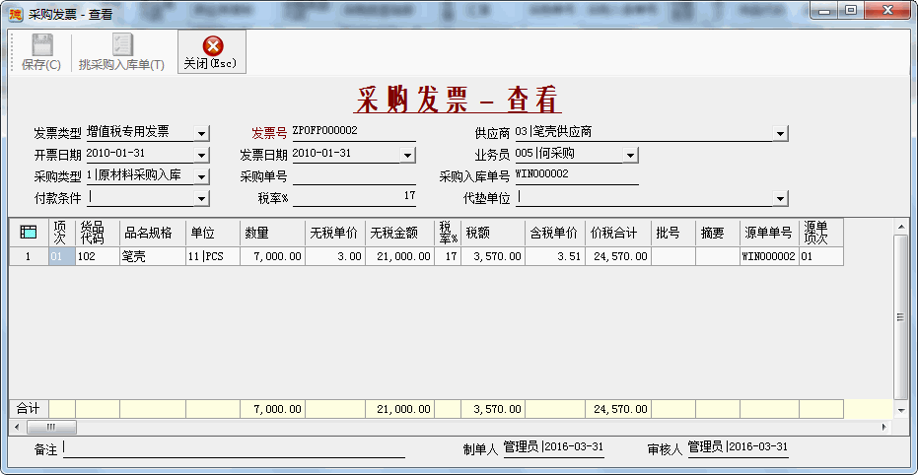The width and height of the screenshot is (918, 475).
Task: Open the 开票日期 date dropdown
Action: (201, 155)
